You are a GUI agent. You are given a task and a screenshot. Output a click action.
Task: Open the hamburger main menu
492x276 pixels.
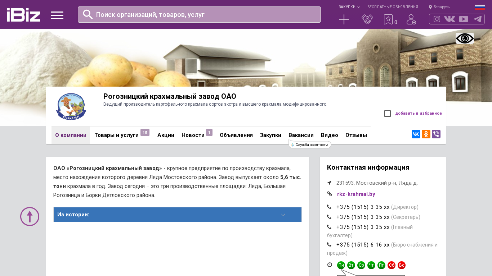(x=57, y=15)
